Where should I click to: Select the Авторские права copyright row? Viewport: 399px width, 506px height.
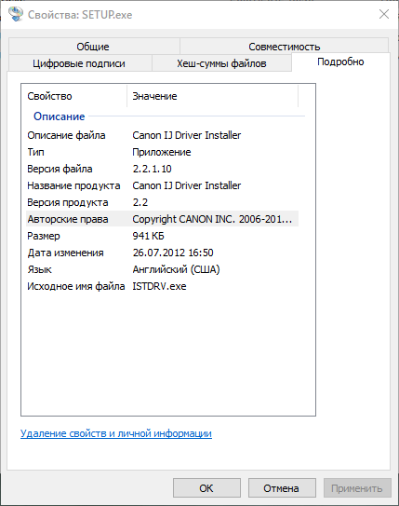(x=163, y=219)
